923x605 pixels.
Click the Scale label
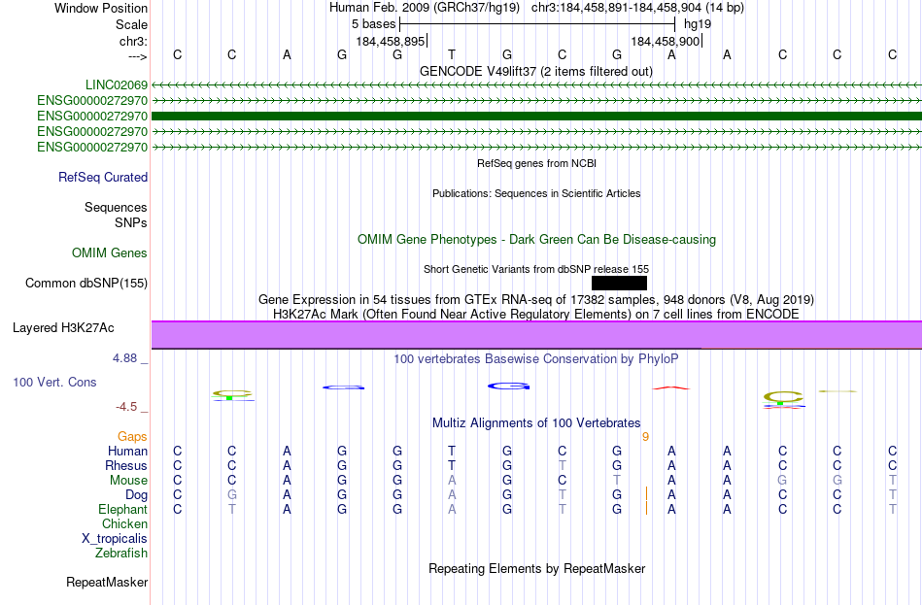131,24
